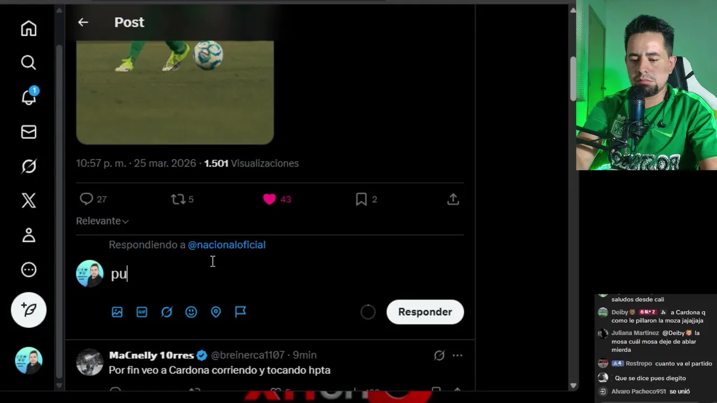Open the More circle menu in sidebar
717x403 pixels.
(29, 270)
